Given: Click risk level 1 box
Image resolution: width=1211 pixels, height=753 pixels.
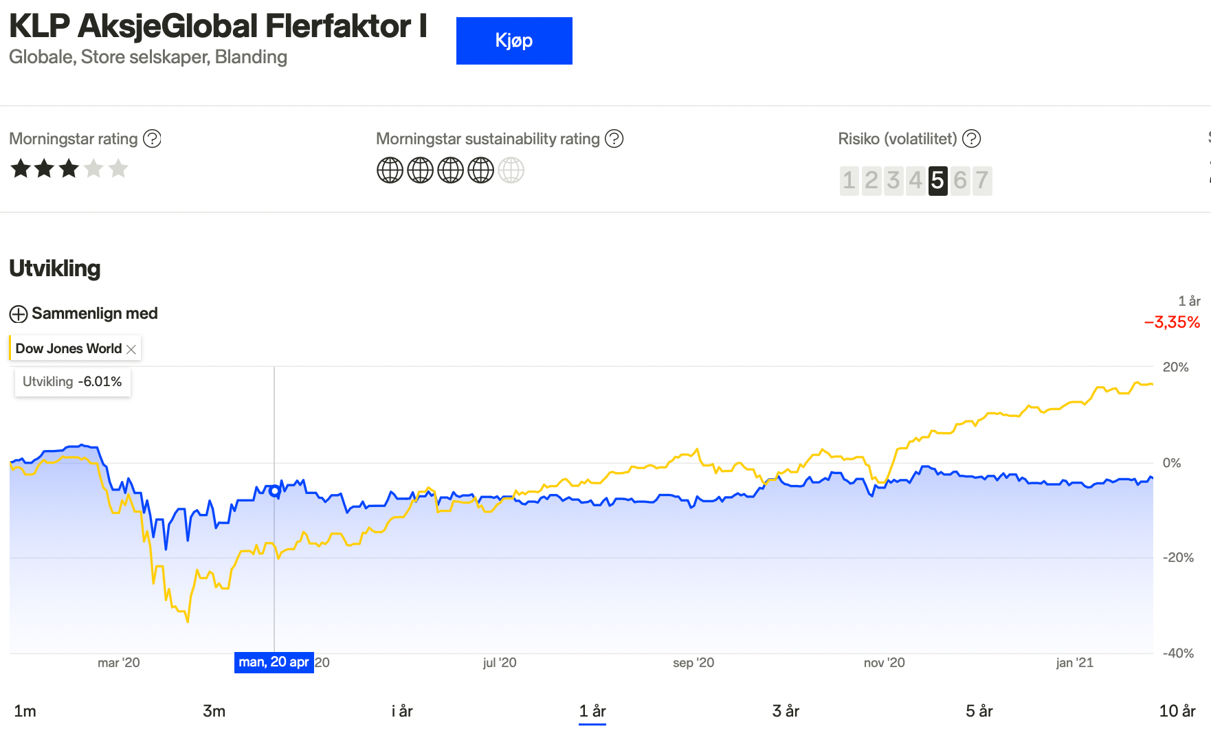Looking at the screenshot, I should click(x=849, y=181).
